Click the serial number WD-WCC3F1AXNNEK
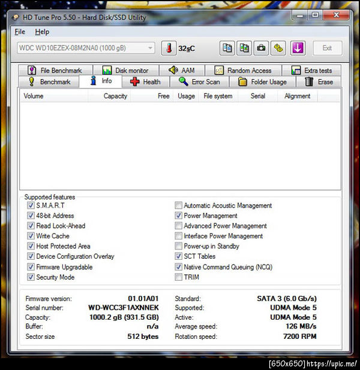 [124, 308]
